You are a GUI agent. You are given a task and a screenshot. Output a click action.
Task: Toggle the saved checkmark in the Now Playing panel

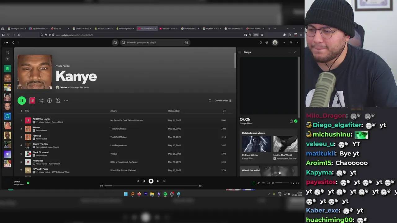296,121
